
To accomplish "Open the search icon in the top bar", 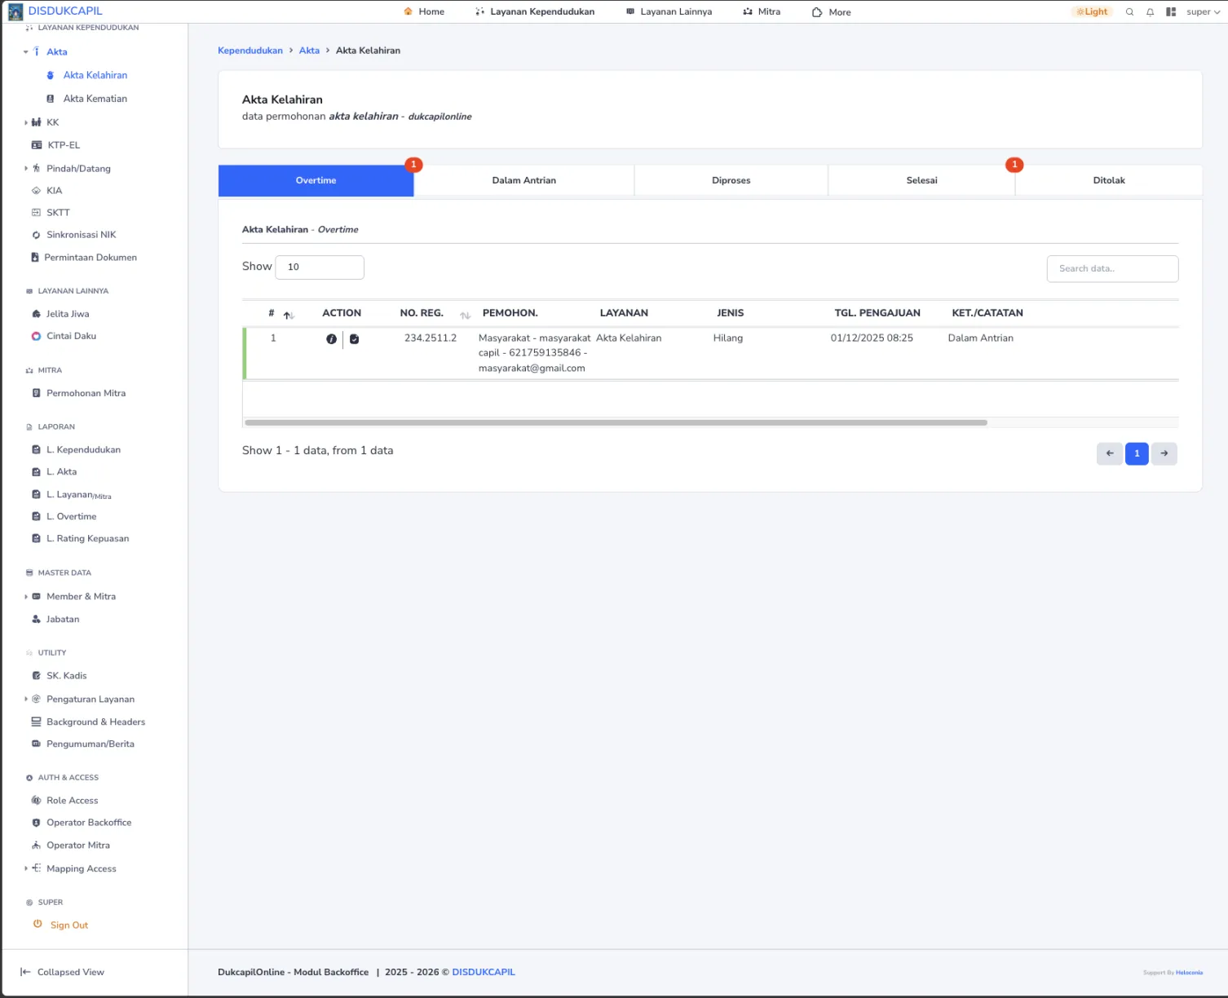I will pos(1129,12).
